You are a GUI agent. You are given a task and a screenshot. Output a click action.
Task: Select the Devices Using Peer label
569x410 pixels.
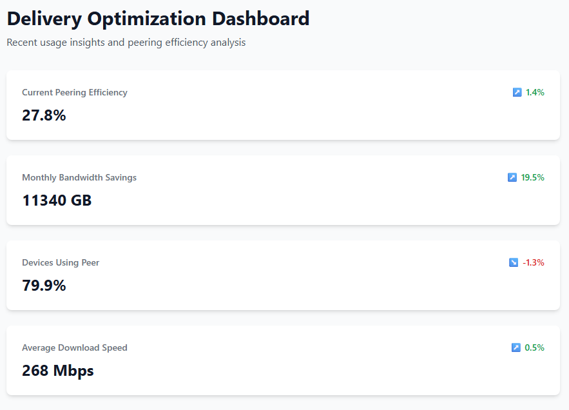click(61, 262)
